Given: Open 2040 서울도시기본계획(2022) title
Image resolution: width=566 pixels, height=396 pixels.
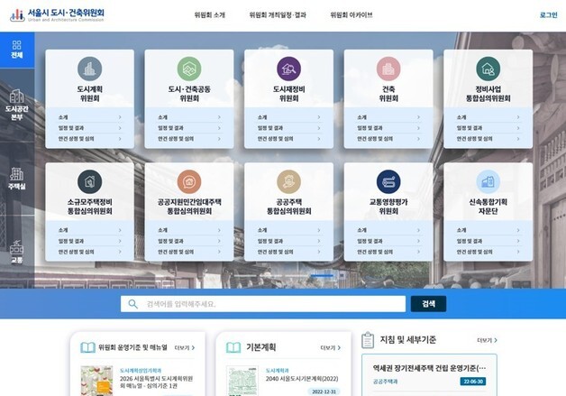Looking at the screenshot, I should [302, 379].
